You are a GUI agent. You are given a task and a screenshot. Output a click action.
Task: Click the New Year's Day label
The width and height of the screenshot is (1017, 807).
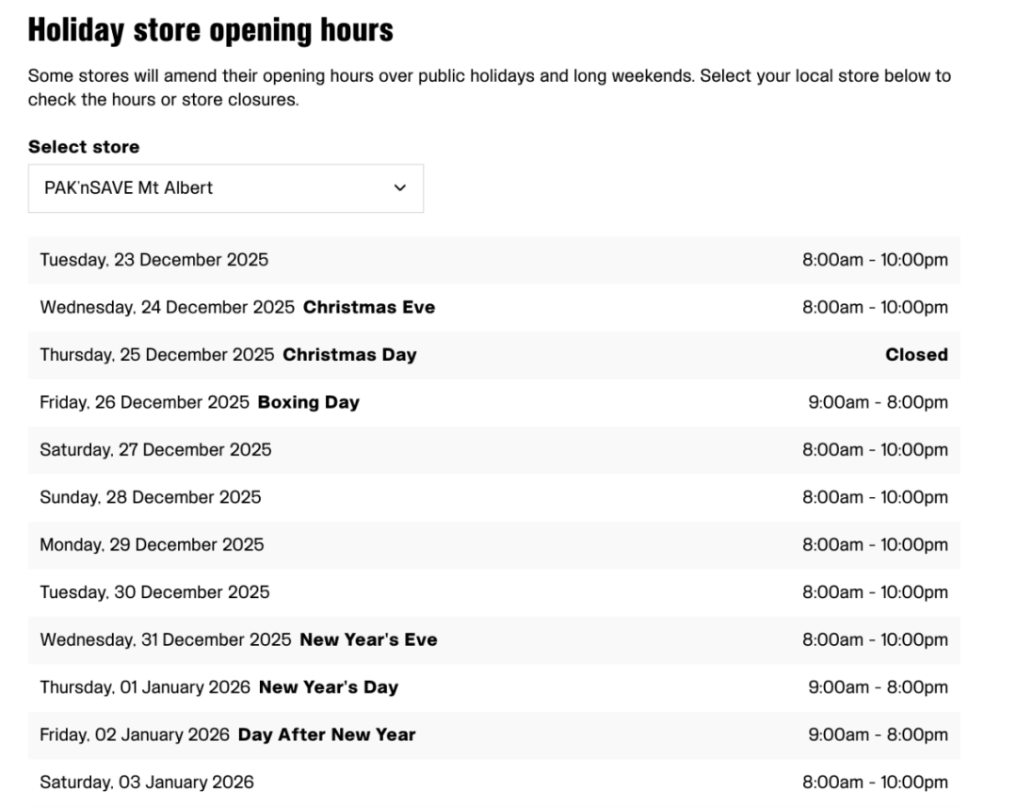pyautogui.click(x=329, y=687)
